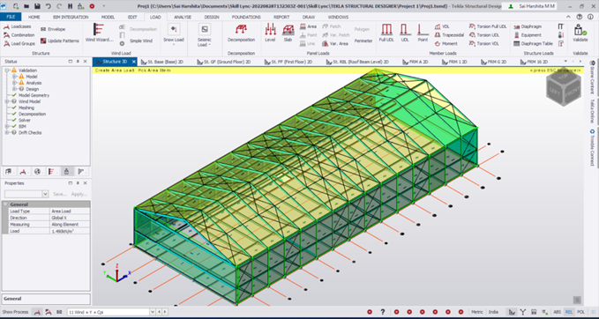The height and width of the screenshot is (319, 599).
Task: Expand the BIM tree node
Action: point(7,126)
